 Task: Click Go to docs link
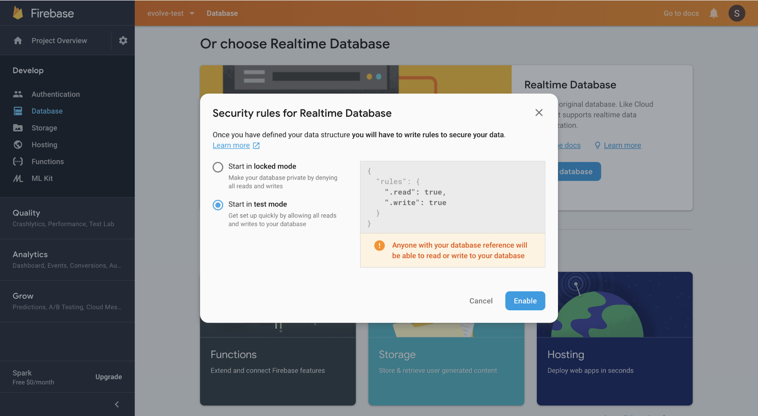681,13
